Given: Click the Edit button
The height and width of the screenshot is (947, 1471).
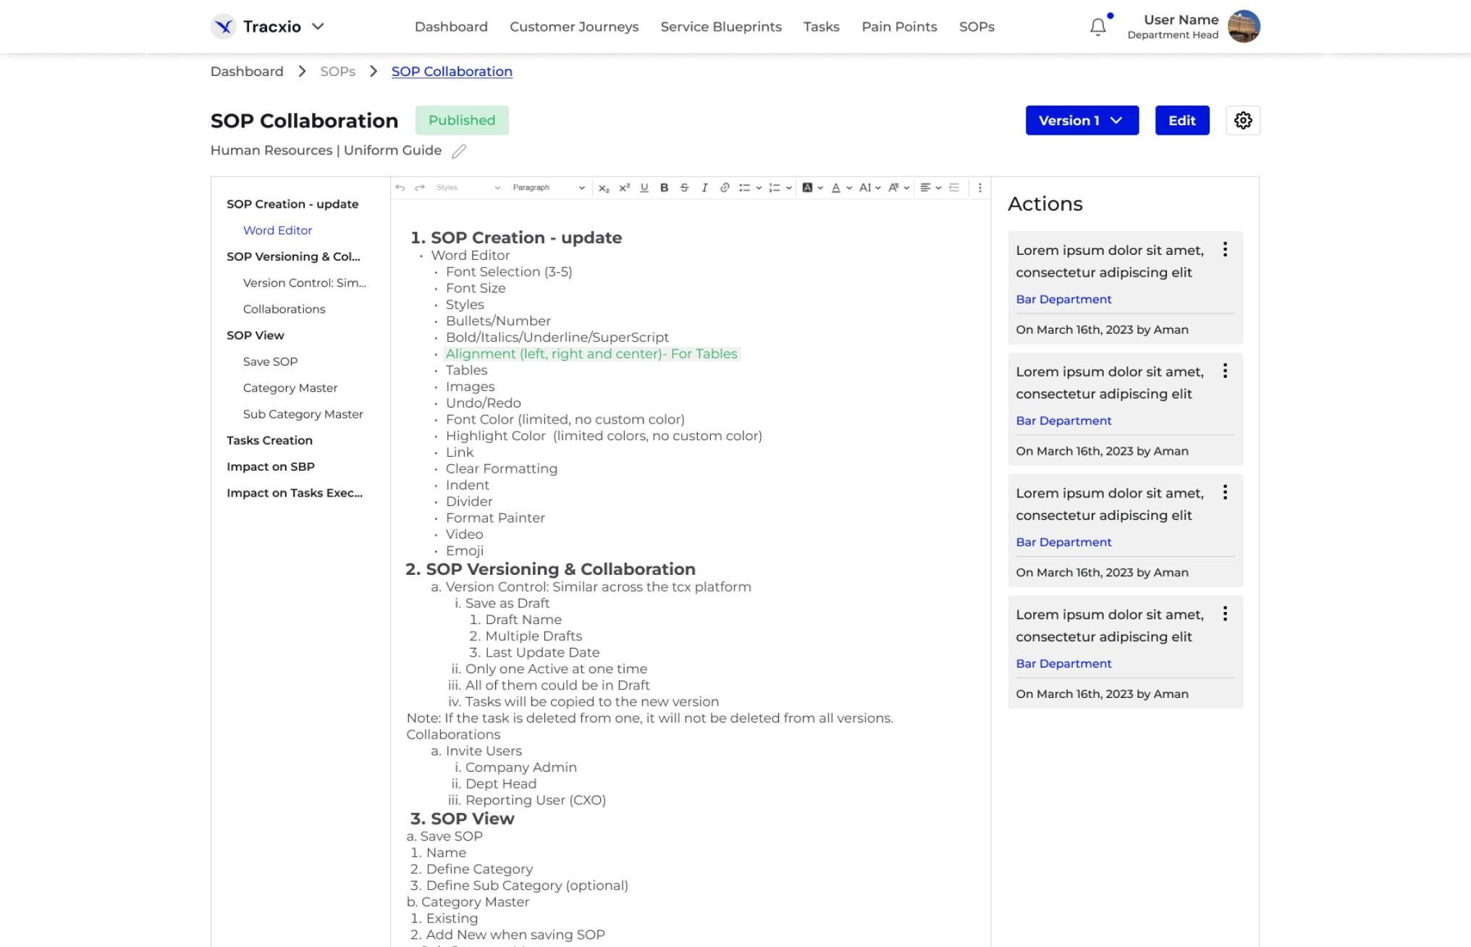Looking at the screenshot, I should point(1182,120).
